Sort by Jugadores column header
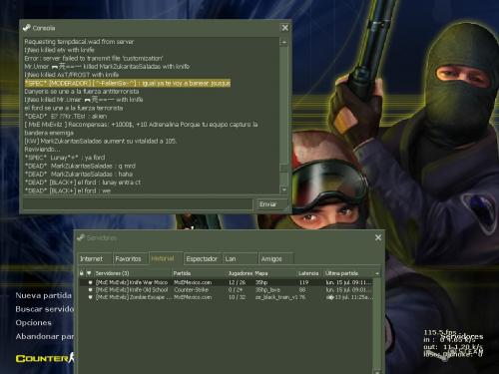 [x=241, y=273]
